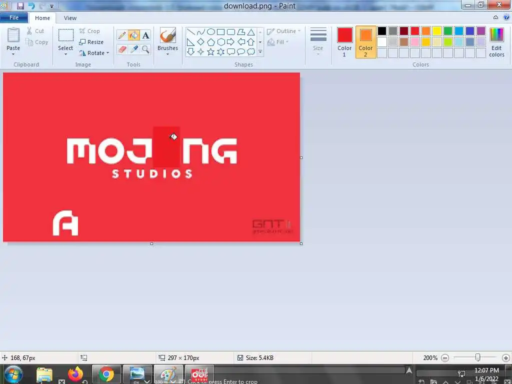The width and height of the screenshot is (512, 384).
Task: Click the zoom out minus button
Action: coord(444,358)
